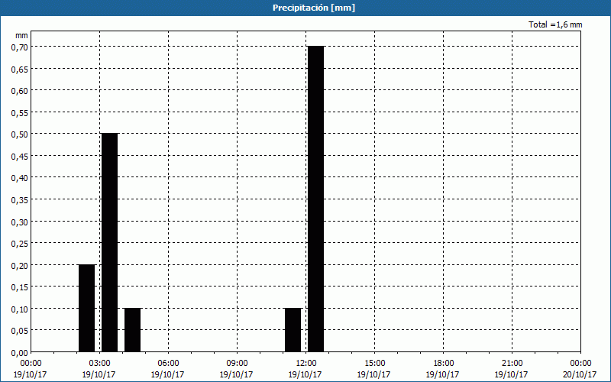Select the 0,10 mm bar just before 12:00
611x382 pixels.
click(x=293, y=330)
